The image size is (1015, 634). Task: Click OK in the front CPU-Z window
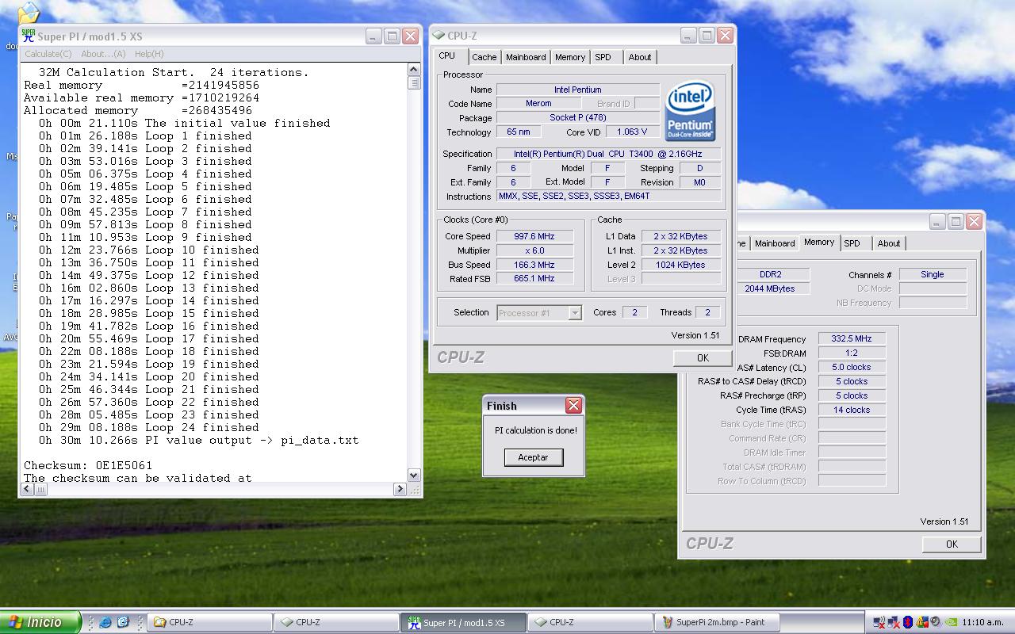[x=703, y=357]
